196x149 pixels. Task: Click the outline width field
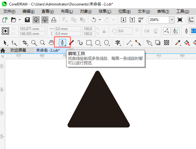(x=193, y=31)
